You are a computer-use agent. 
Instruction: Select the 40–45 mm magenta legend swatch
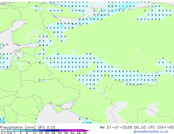pos(74,130)
